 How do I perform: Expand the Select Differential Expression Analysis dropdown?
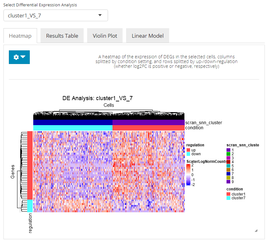point(56,15)
